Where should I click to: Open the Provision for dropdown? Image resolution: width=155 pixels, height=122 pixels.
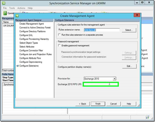pos(114,79)
